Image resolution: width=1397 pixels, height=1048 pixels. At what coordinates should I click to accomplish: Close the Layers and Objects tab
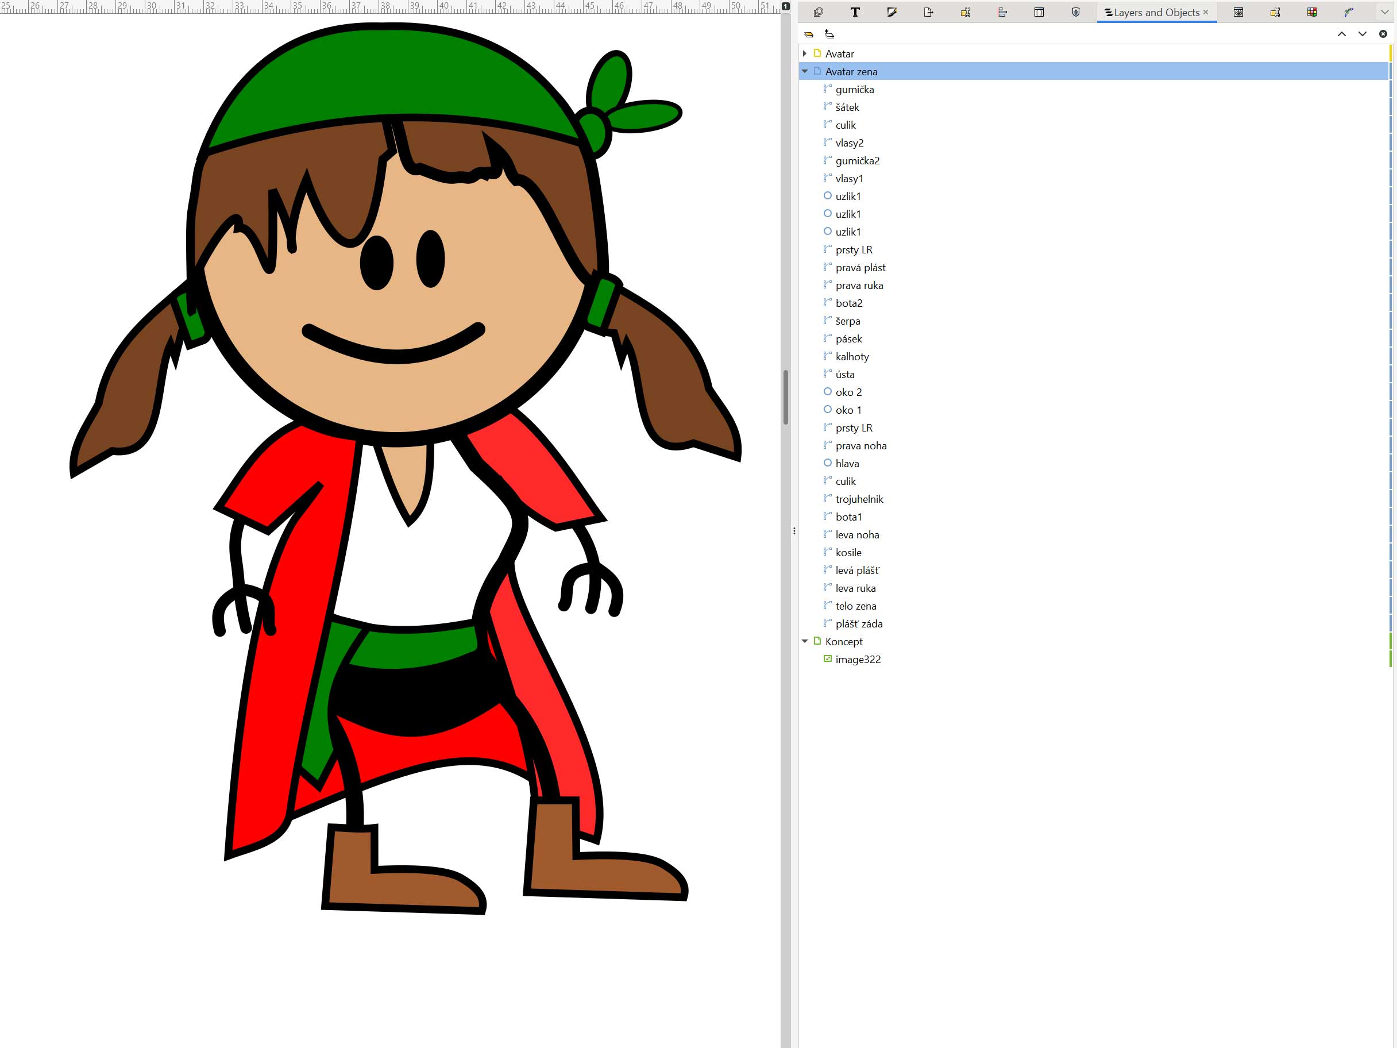point(1206,12)
